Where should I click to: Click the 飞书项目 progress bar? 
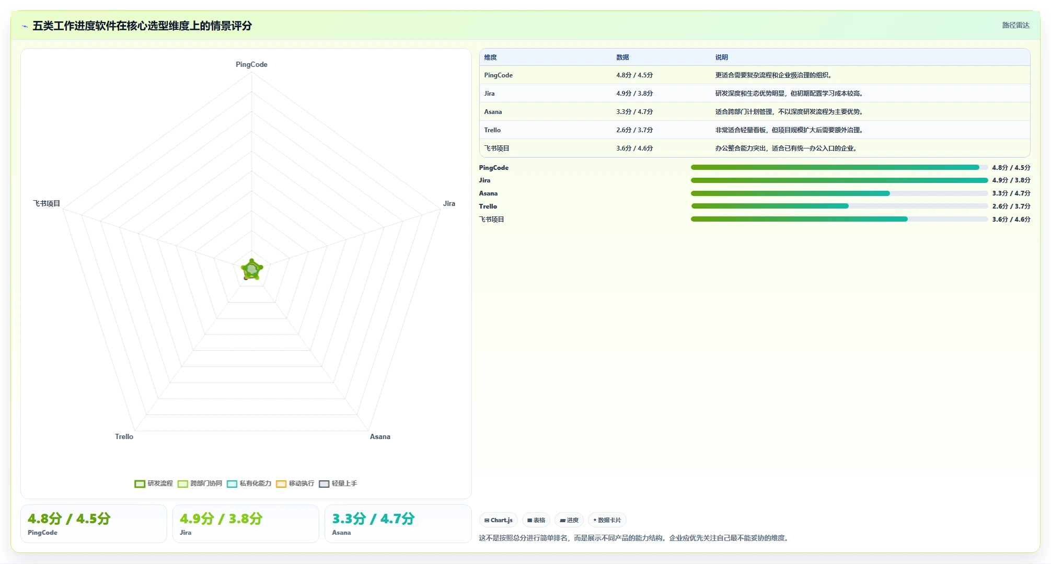click(x=839, y=219)
